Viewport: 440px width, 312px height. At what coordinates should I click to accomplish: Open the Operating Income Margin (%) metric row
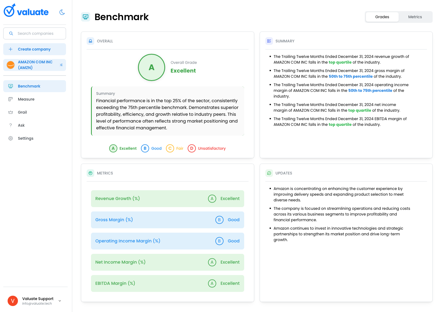point(168,241)
